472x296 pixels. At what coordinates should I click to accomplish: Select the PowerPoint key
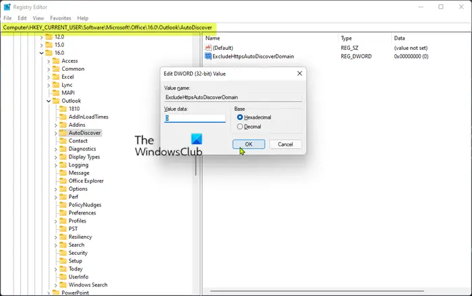75,293
